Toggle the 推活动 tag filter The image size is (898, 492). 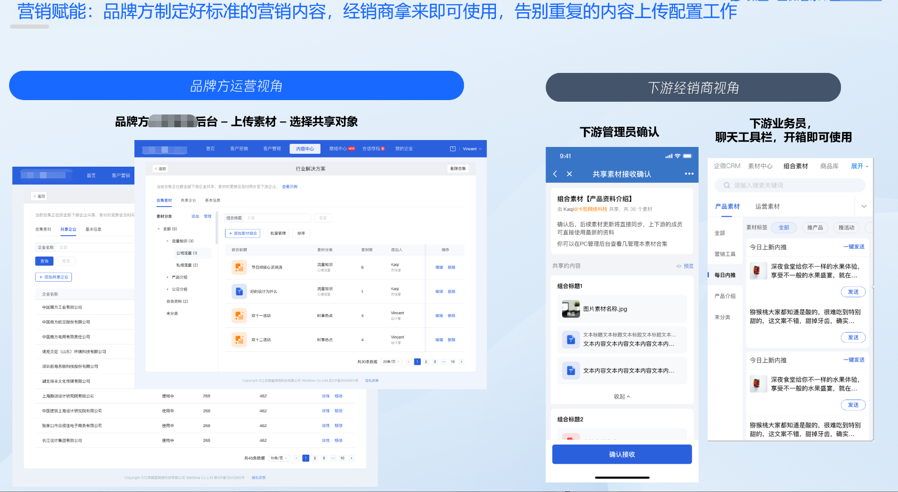[846, 227]
